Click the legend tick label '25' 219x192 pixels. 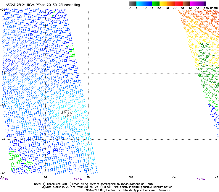pos(167,8)
